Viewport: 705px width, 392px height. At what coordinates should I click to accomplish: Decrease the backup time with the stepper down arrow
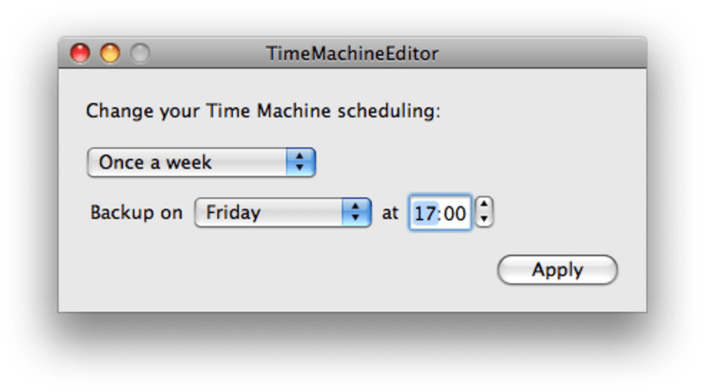485,219
